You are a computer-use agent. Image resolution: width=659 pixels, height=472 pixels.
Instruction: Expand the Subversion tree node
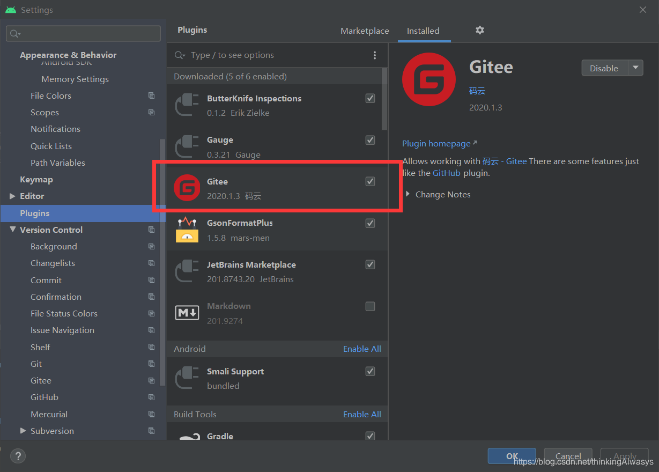tap(23, 431)
